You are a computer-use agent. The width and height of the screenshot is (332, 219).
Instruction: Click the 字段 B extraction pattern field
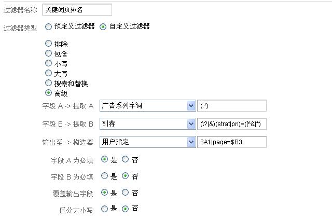[x=232, y=124]
